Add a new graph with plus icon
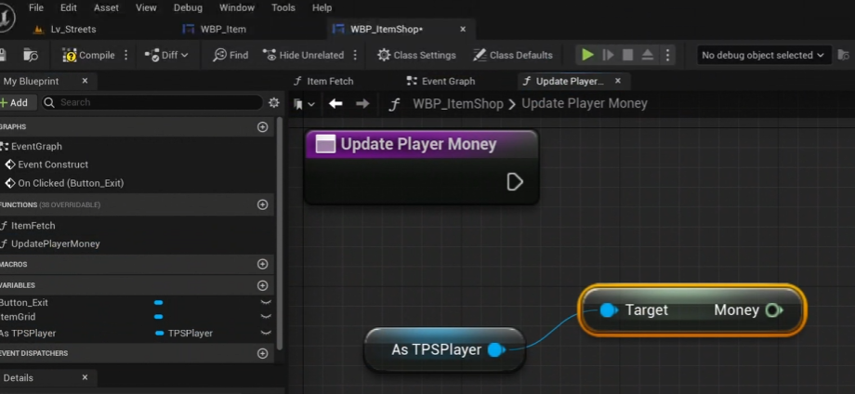The image size is (855, 394). tap(263, 127)
